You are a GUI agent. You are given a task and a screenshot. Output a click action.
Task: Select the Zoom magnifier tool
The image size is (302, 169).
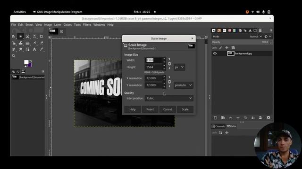[14, 56]
